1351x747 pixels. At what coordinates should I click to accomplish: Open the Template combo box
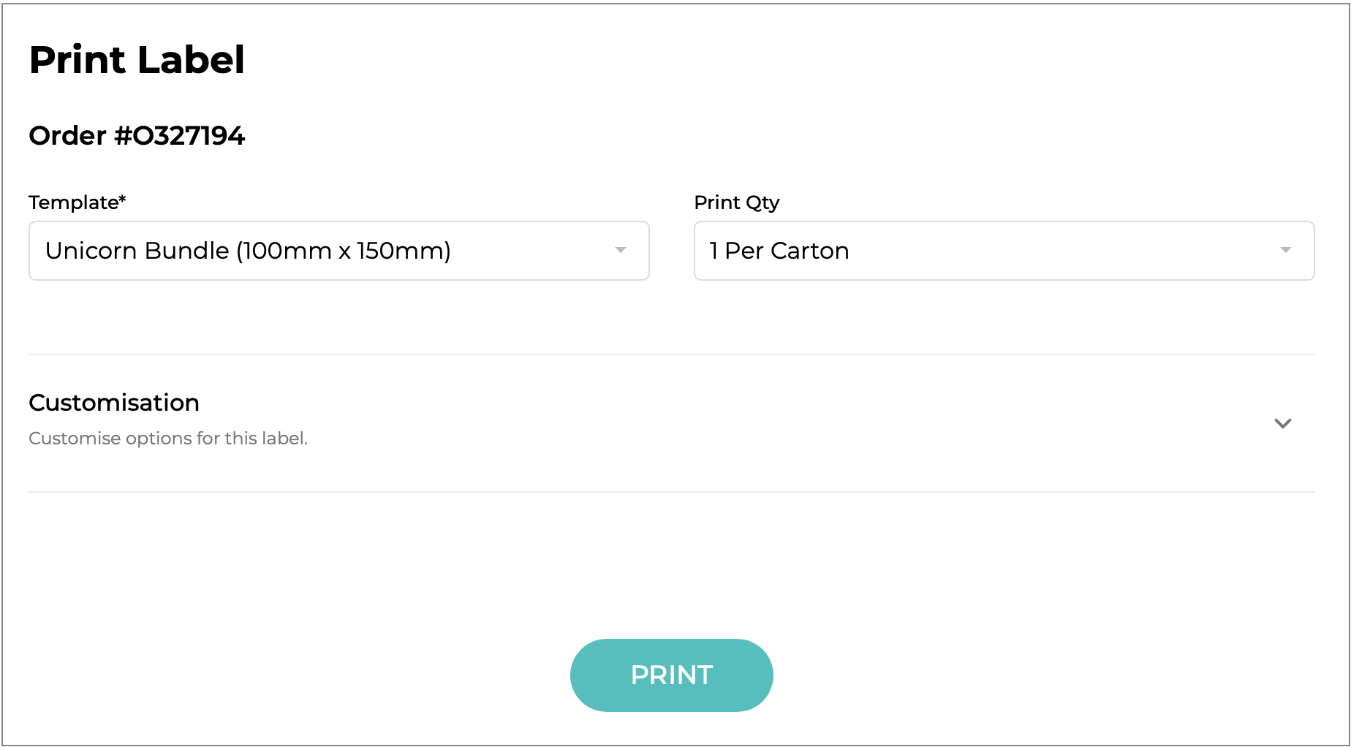(338, 251)
